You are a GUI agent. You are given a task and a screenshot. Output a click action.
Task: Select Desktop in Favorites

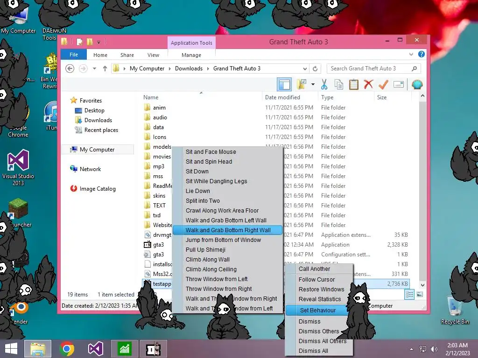tap(94, 110)
